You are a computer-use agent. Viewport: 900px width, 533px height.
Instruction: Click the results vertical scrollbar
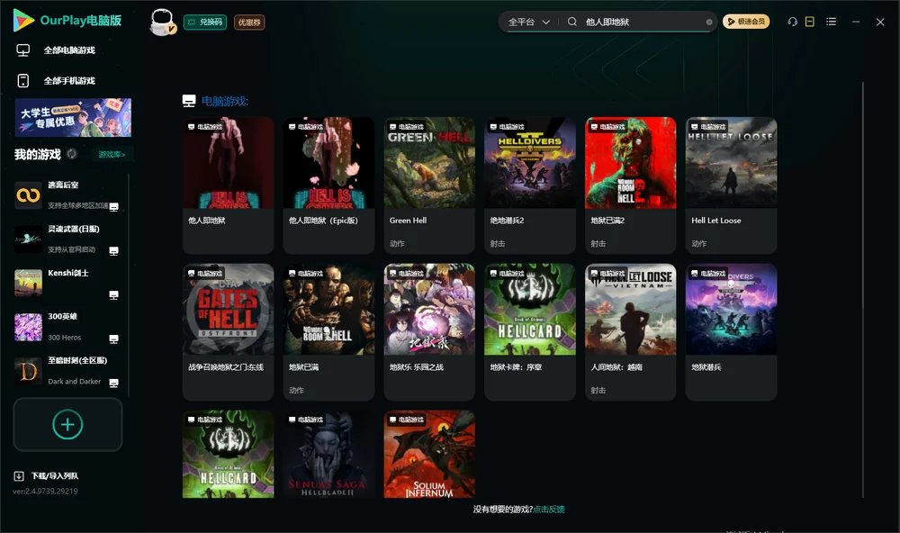862,290
